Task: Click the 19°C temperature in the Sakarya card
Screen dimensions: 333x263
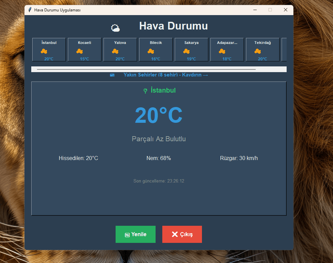Action: pyautogui.click(x=191, y=59)
